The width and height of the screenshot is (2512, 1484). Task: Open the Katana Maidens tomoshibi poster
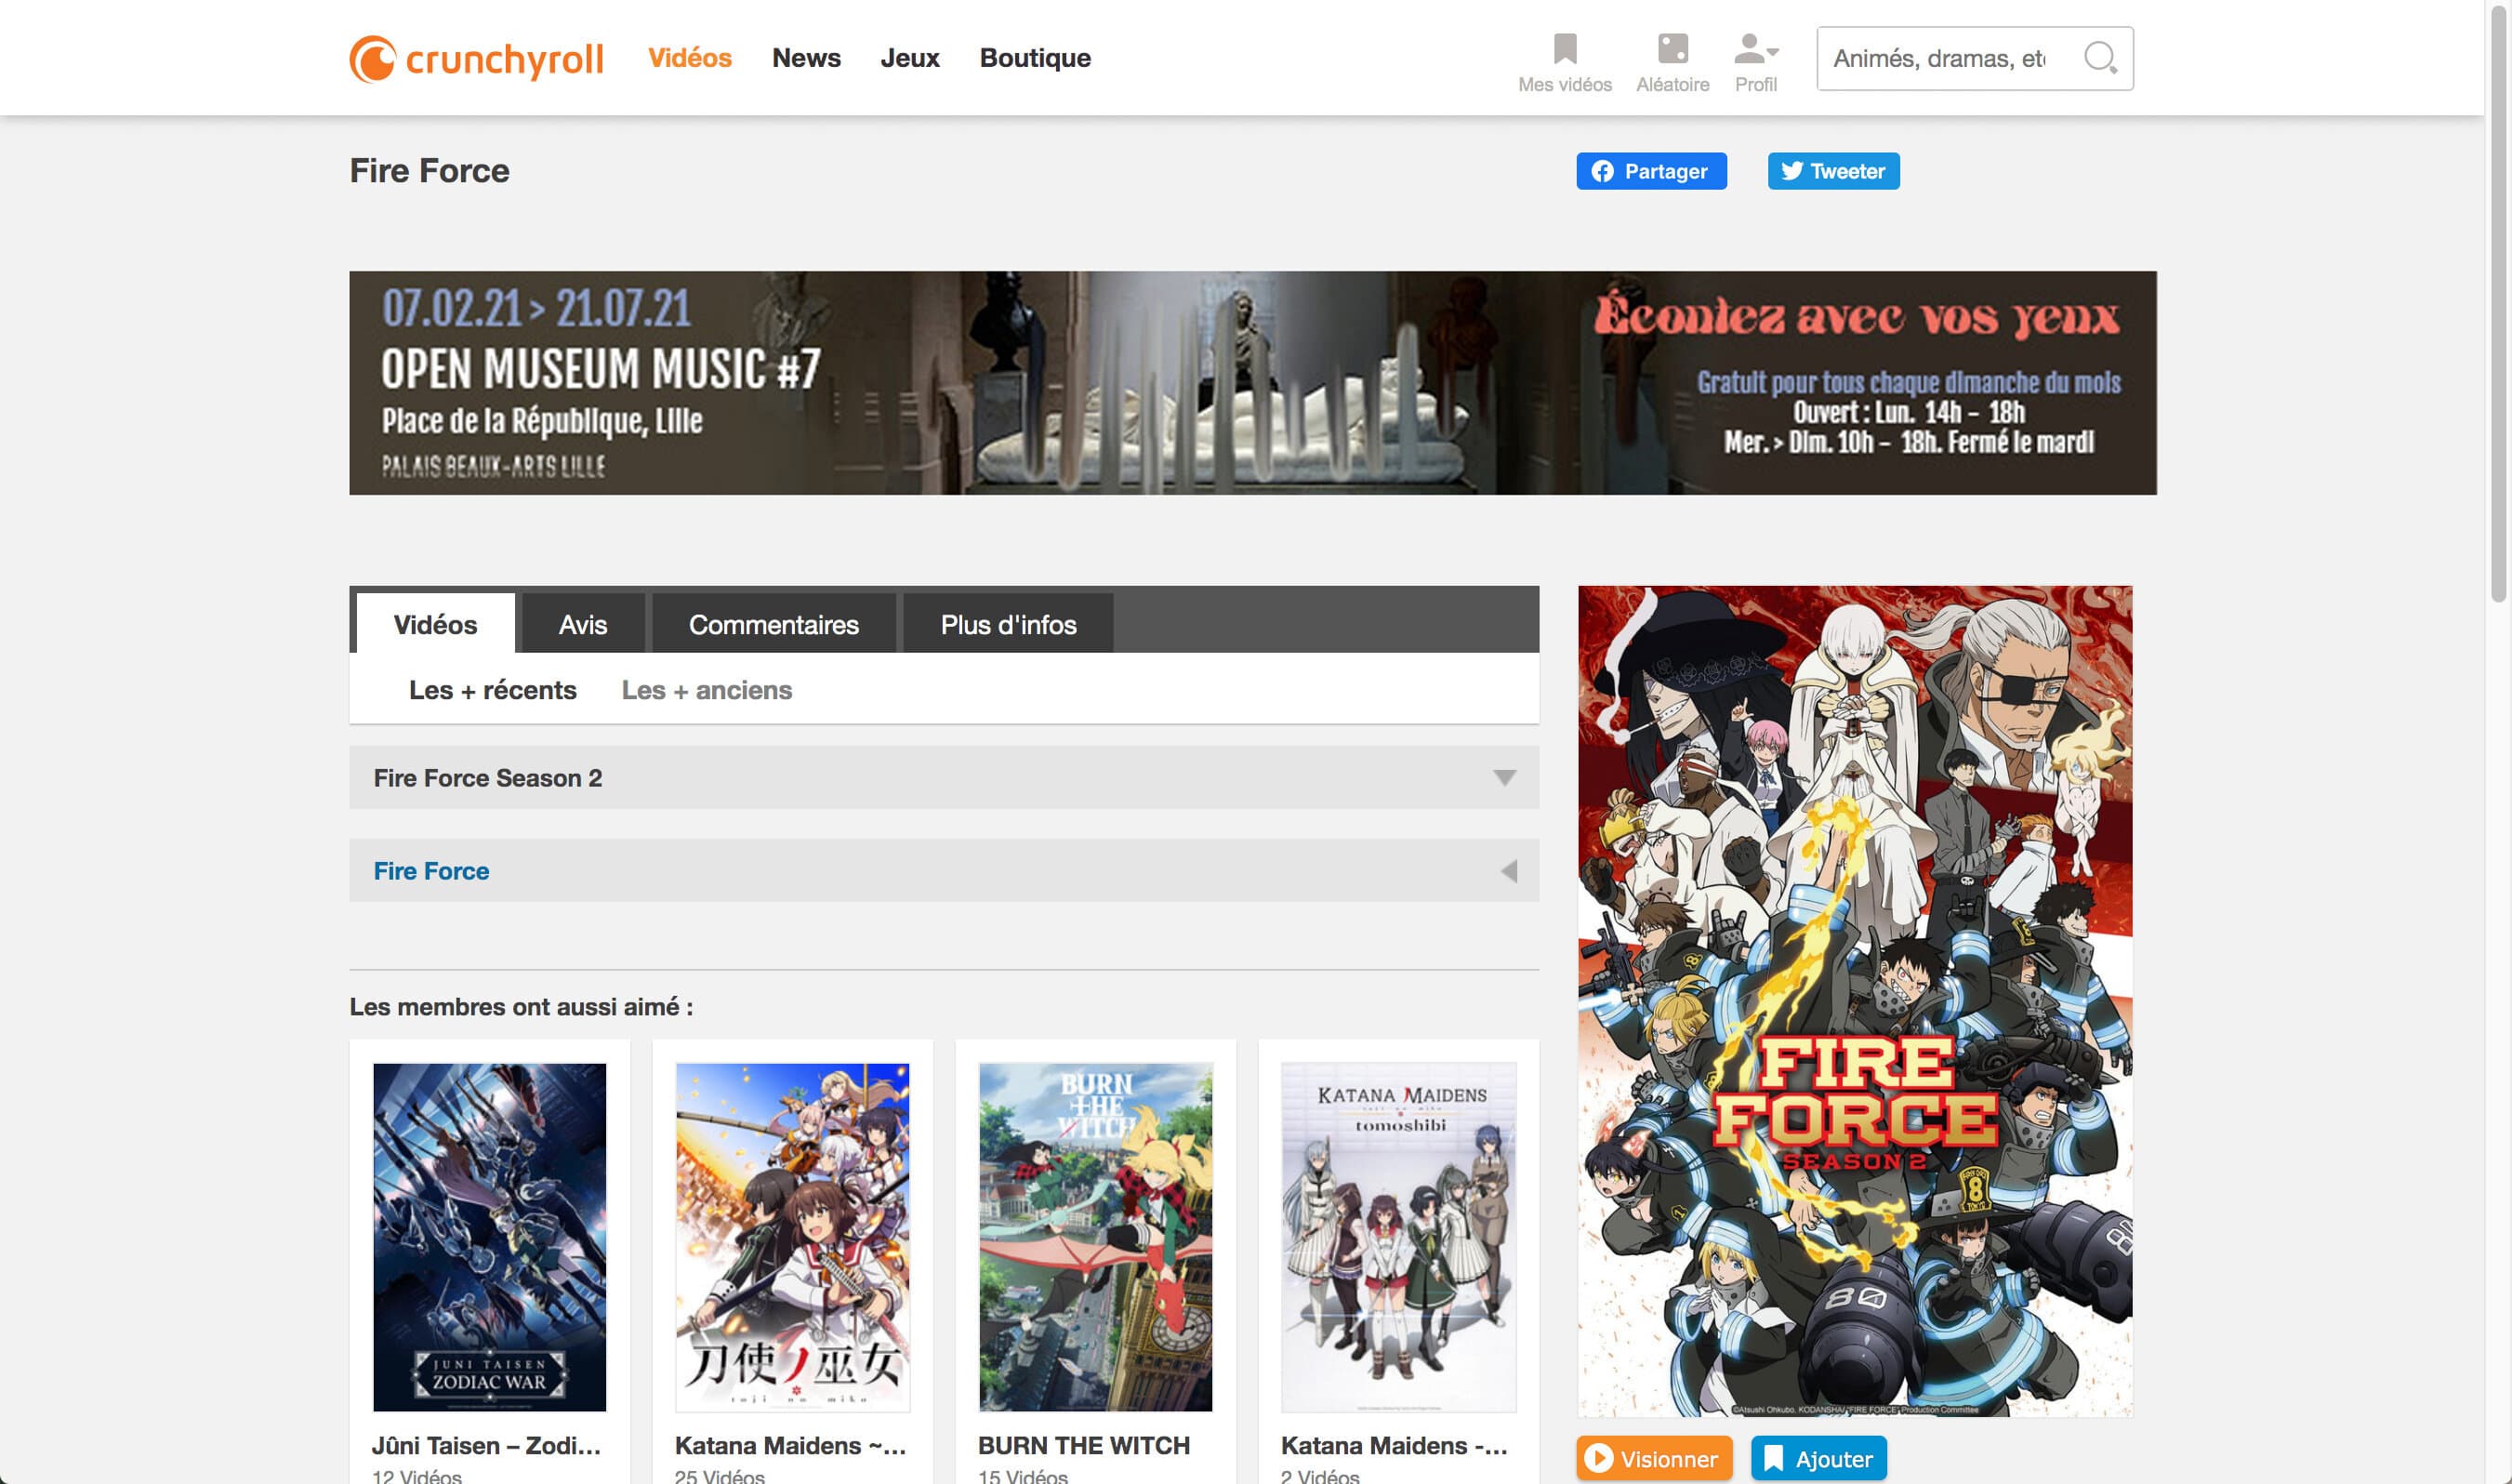click(x=1398, y=1237)
